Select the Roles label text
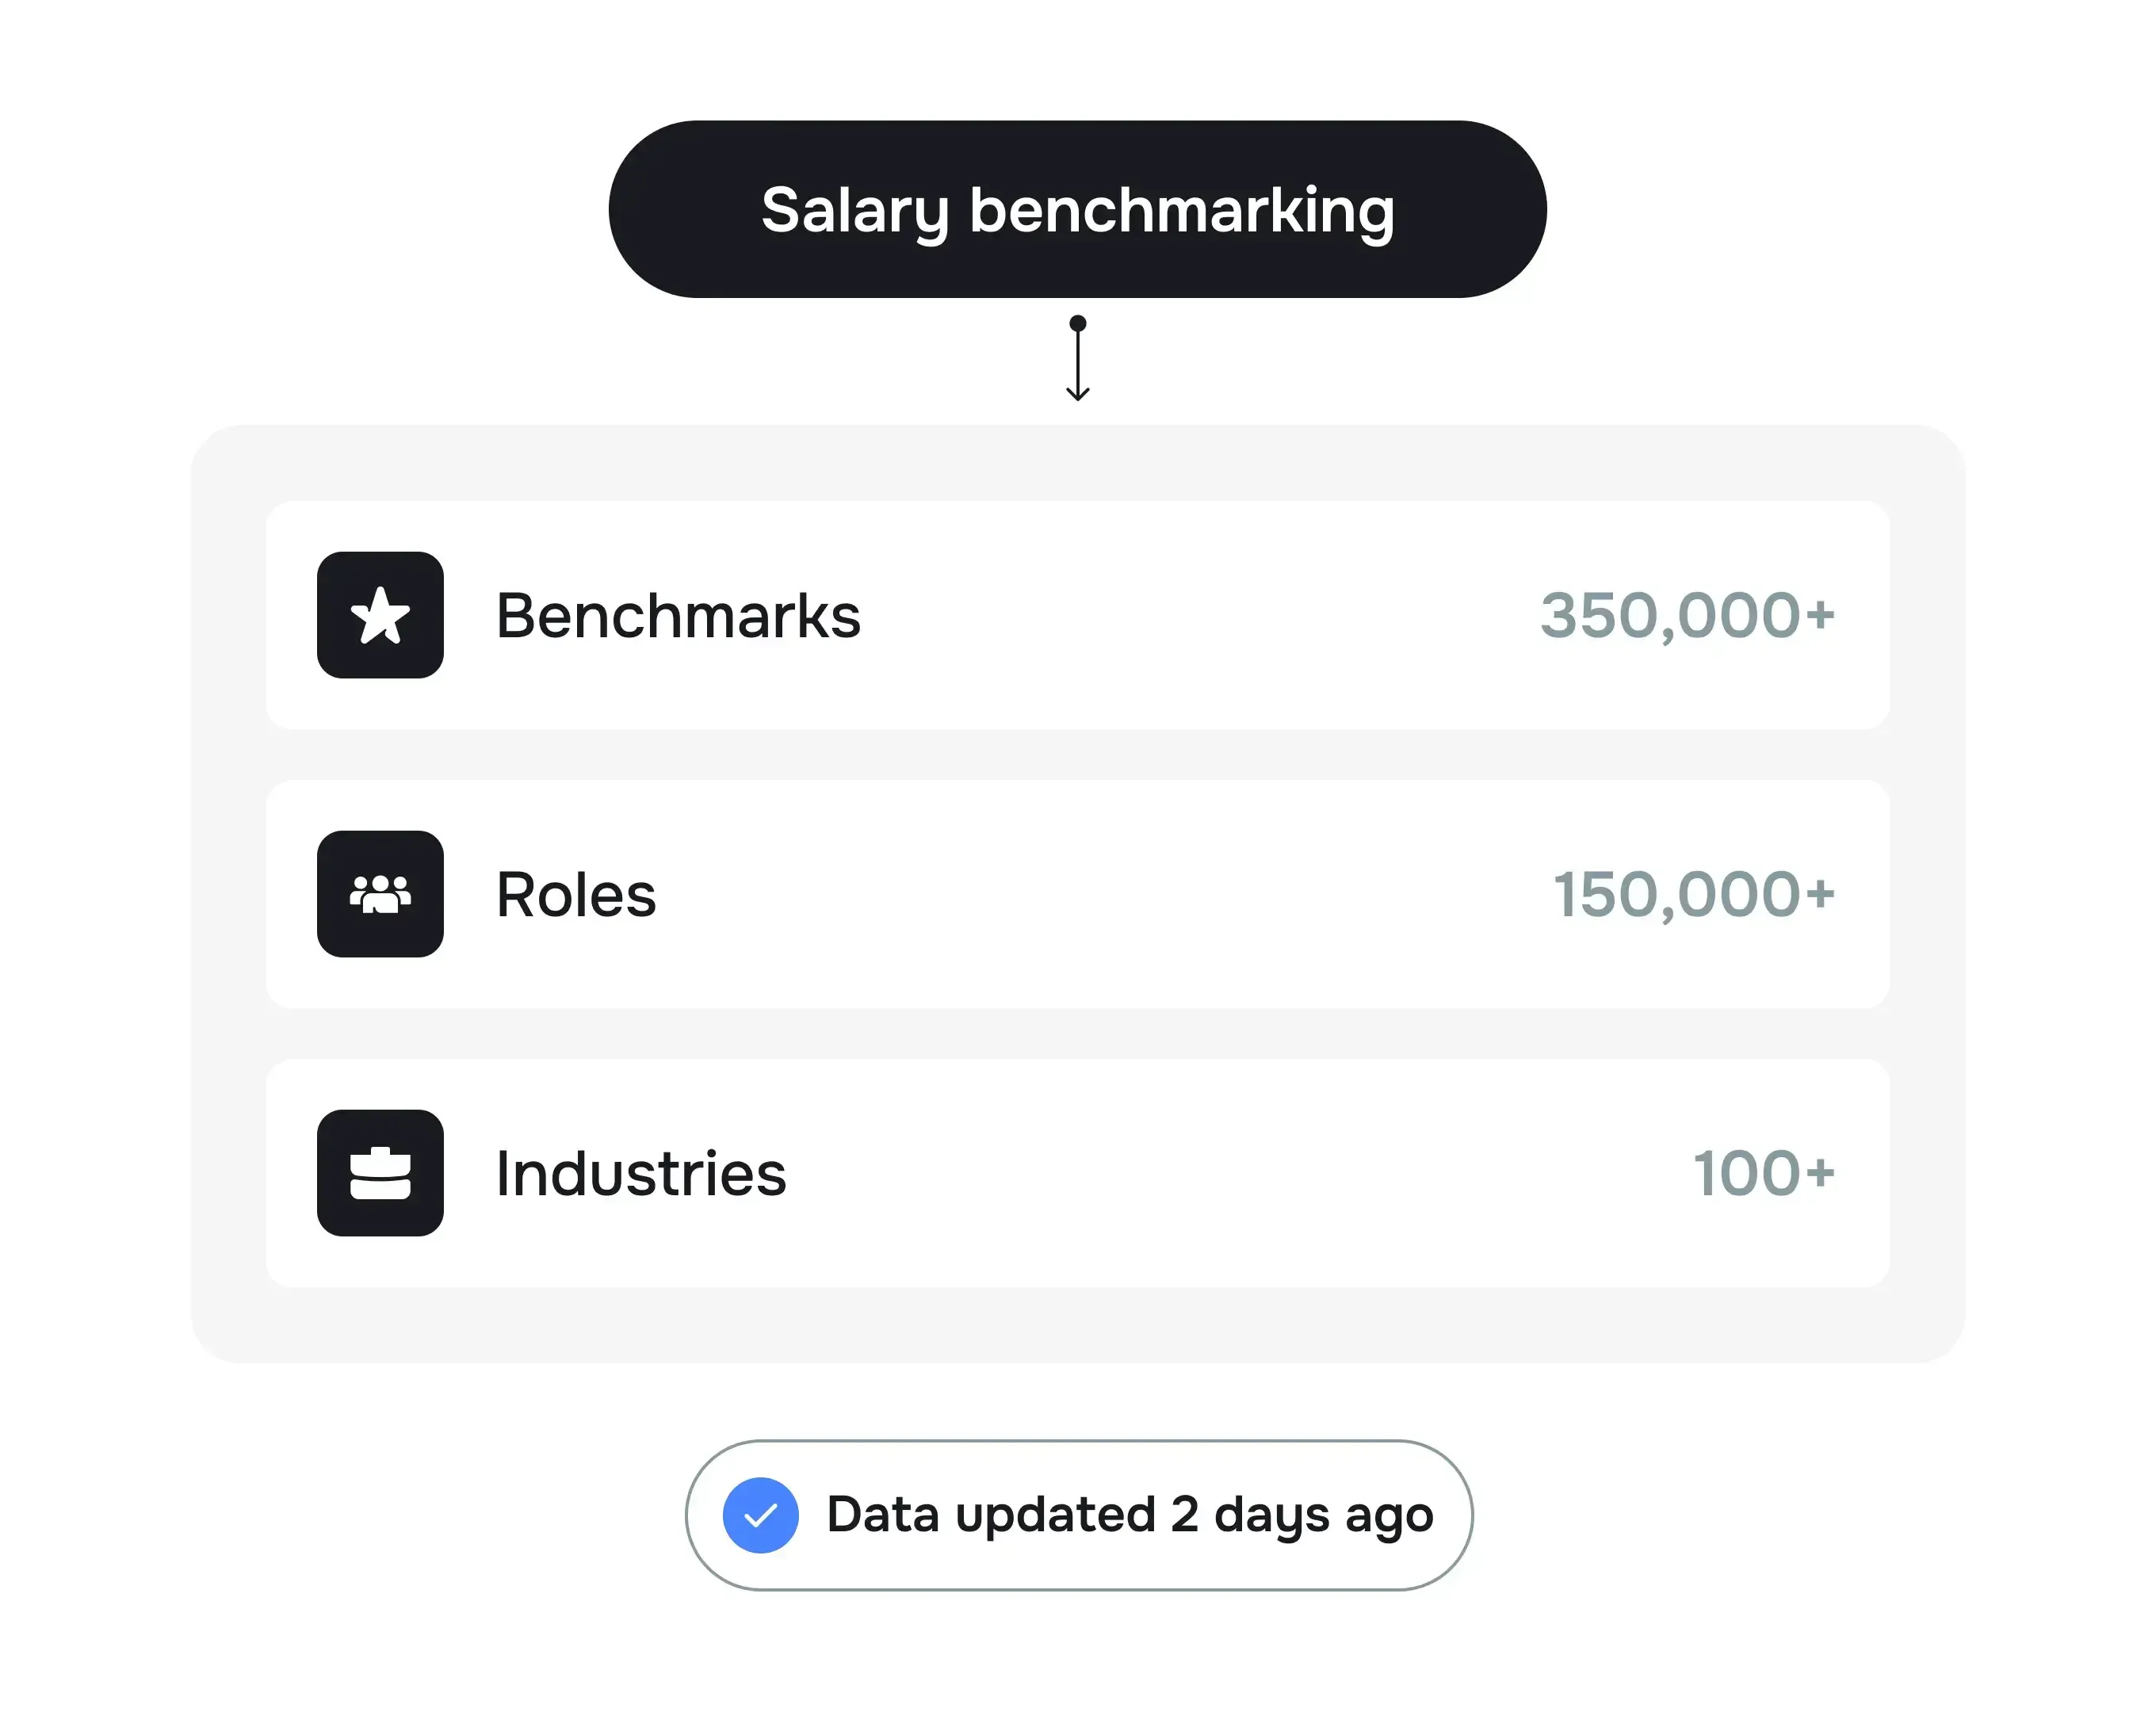This screenshot has height=1712, width=2156. click(x=576, y=895)
